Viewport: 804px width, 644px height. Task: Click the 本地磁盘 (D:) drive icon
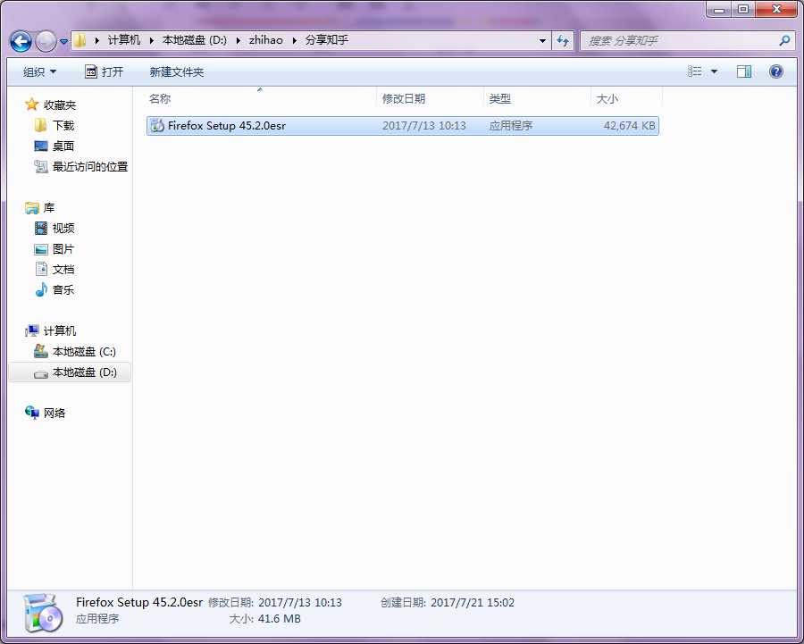point(40,374)
